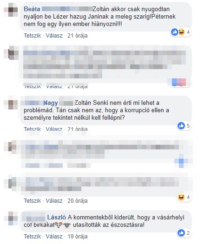Click Válasz under Beáta's comment
Viewport: 204px width, 244px height.
[x=54, y=36]
